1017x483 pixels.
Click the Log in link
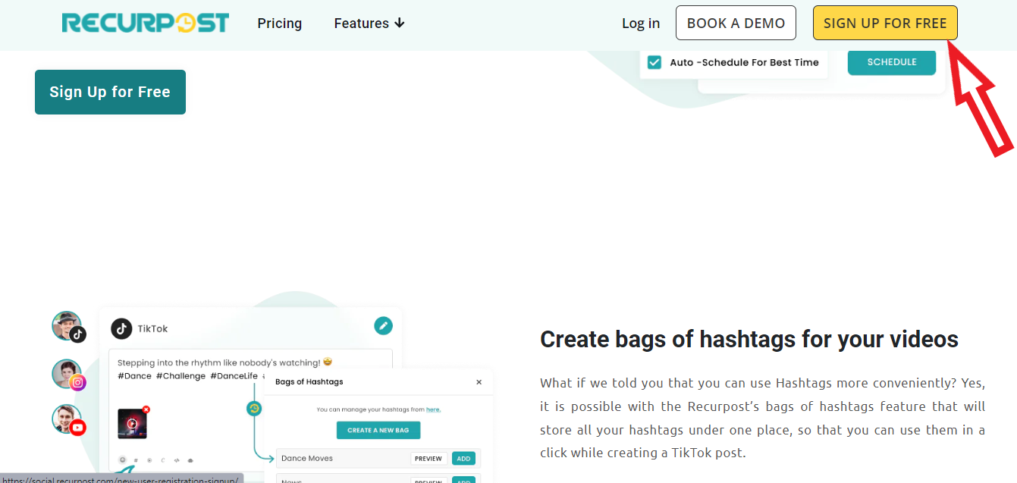tap(641, 24)
